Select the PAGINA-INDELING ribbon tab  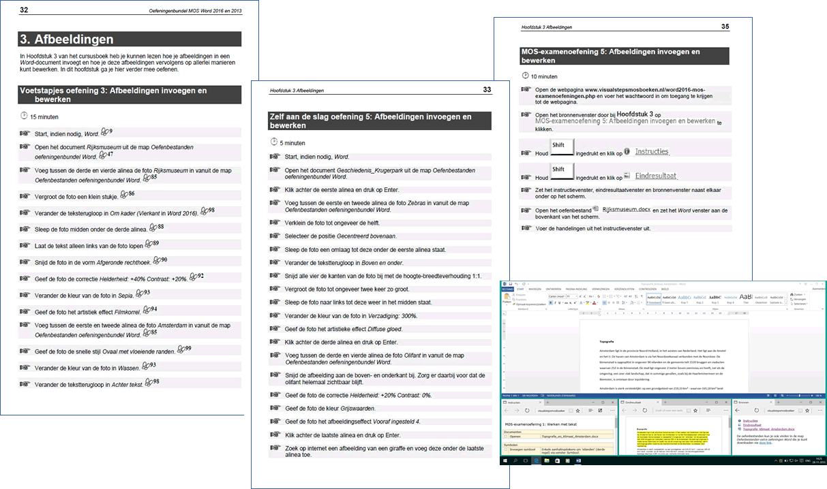(575, 288)
